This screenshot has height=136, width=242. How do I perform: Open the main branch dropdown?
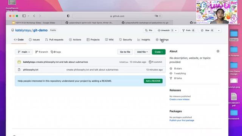[x=23, y=52]
